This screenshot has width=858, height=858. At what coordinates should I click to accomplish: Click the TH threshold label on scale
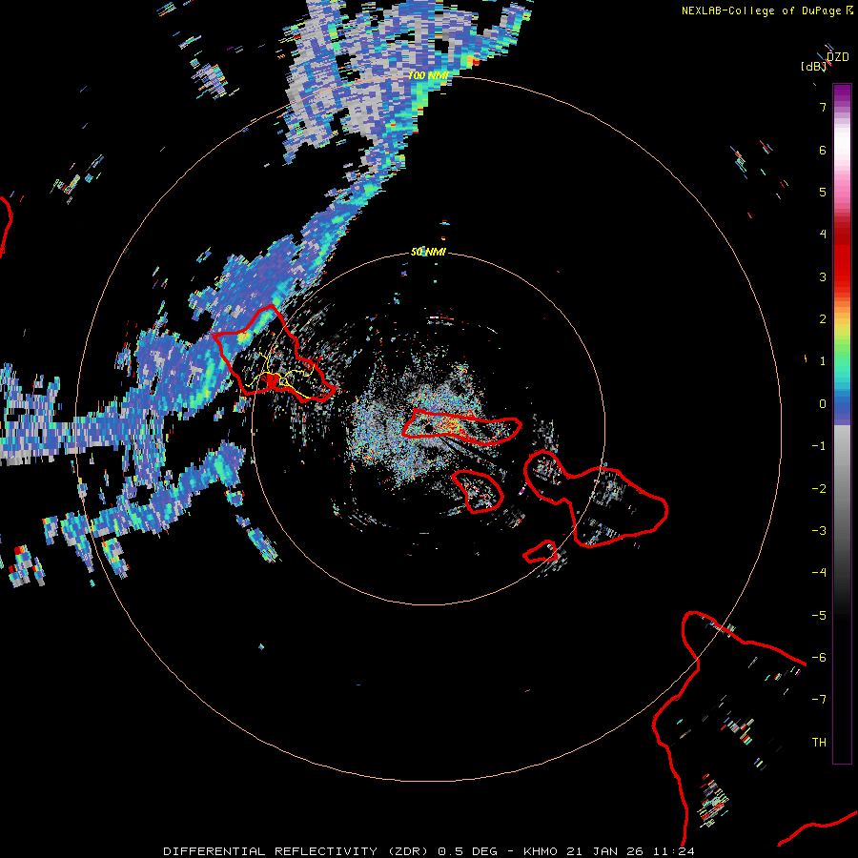pyautogui.click(x=819, y=743)
